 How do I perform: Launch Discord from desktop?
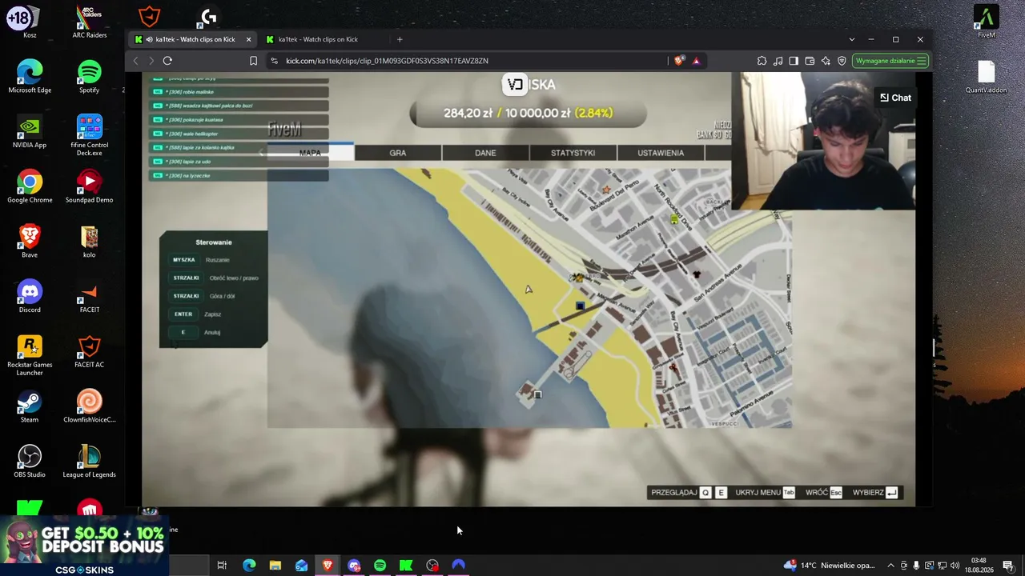pyautogui.click(x=30, y=296)
